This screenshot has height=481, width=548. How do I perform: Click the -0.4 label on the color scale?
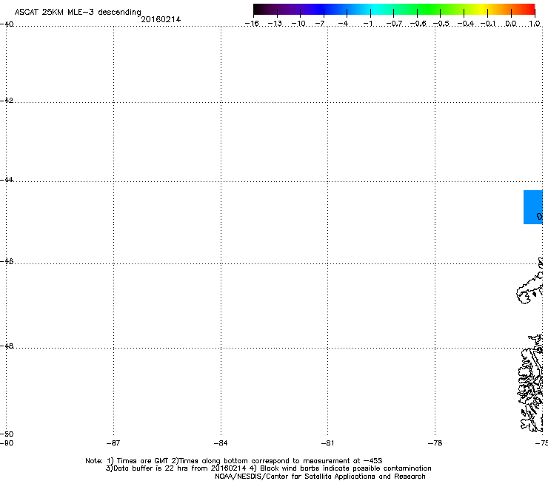pos(466,24)
